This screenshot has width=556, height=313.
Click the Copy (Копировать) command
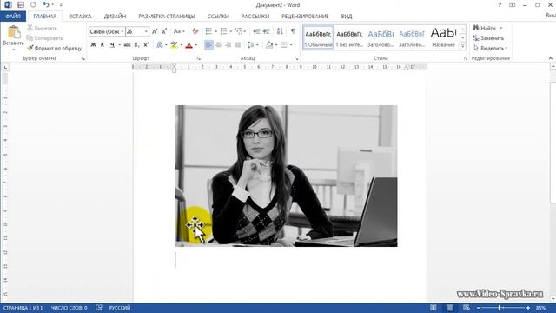tap(44, 38)
